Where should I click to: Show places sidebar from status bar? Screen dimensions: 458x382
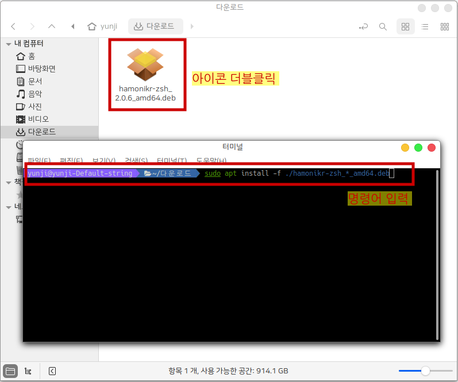[10, 371]
